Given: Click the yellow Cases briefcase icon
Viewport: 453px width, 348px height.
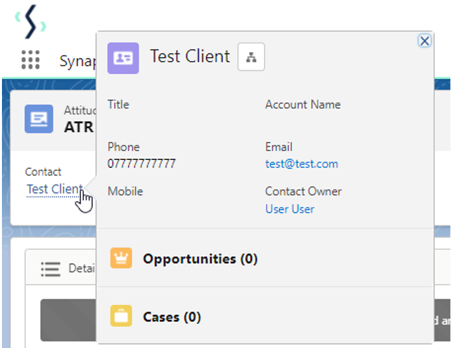Looking at the screenshot, I should tap(121, 317).
